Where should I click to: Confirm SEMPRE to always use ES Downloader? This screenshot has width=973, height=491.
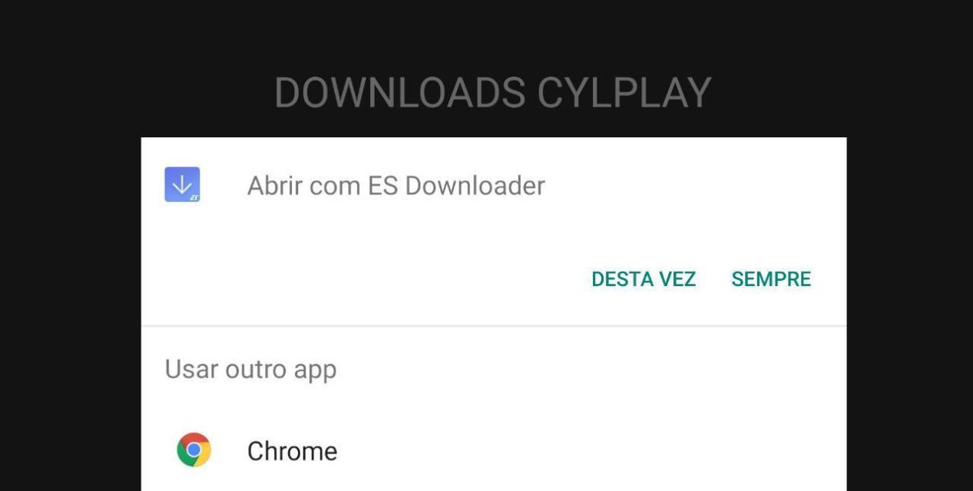(771, 279)
